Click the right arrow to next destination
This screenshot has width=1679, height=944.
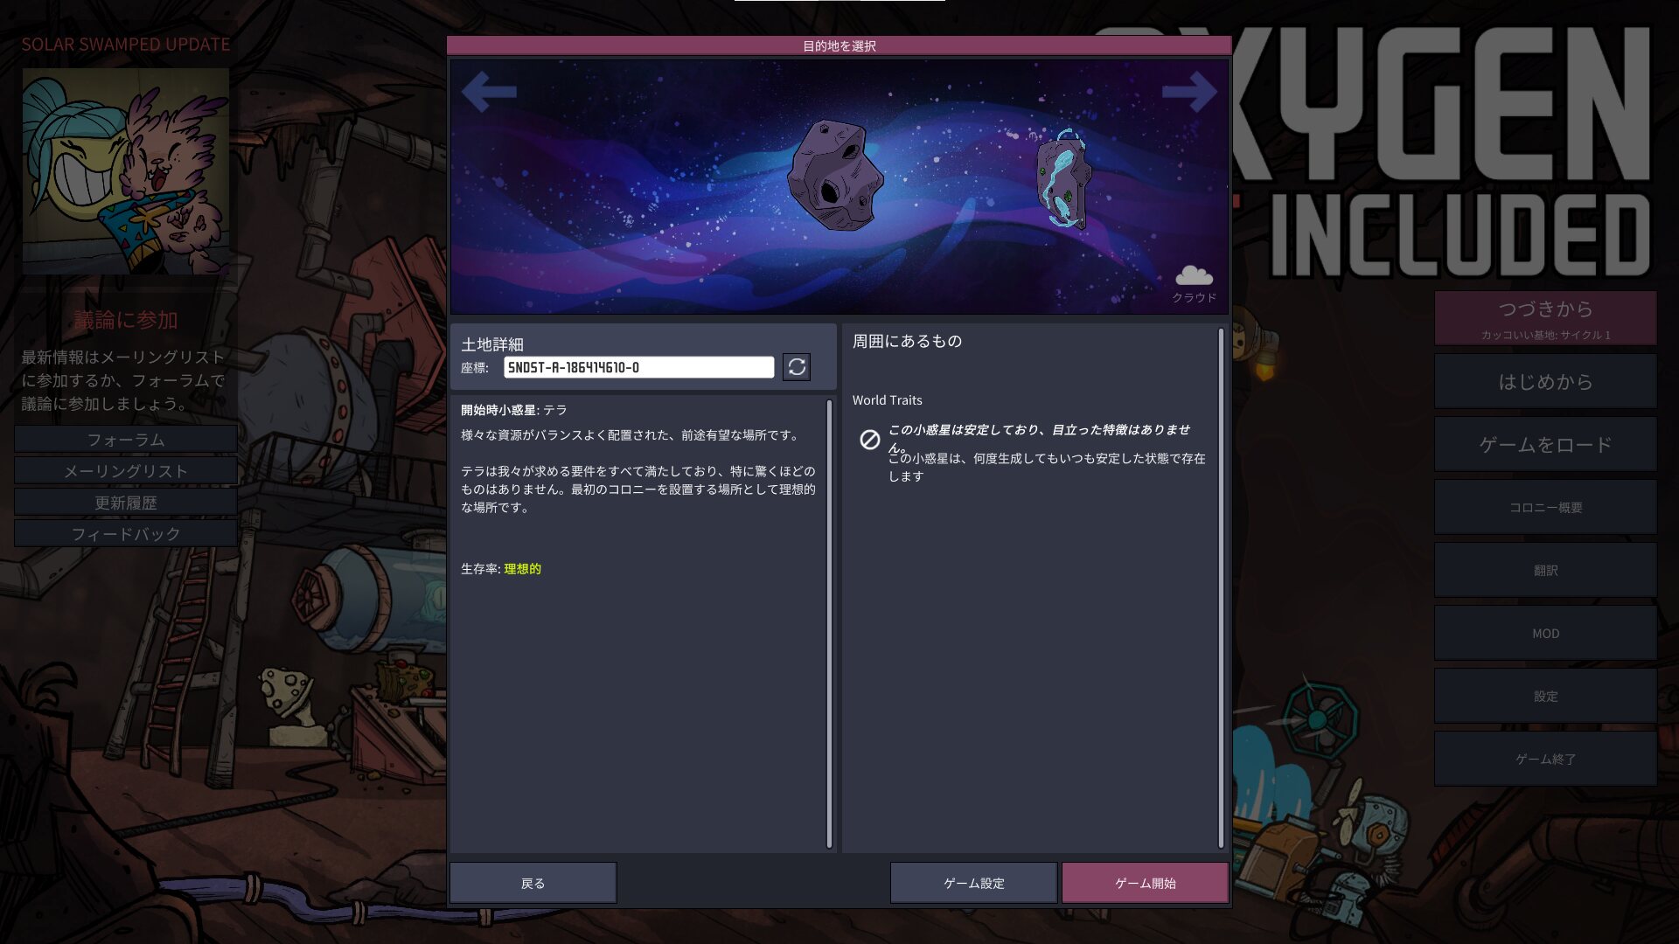(1189, 92)
